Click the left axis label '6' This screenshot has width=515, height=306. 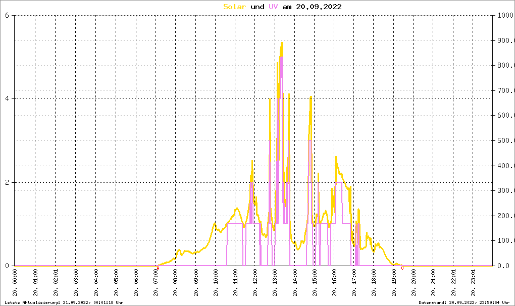tap(7, 15)
